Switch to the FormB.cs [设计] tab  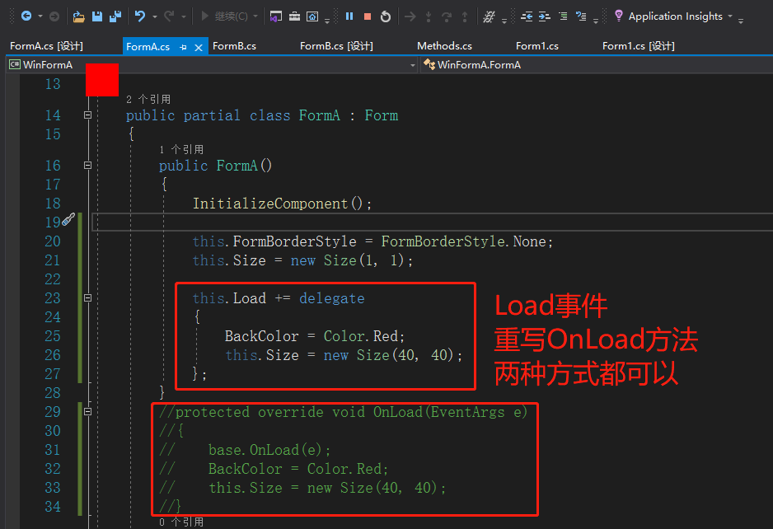[x=337, y=46]
